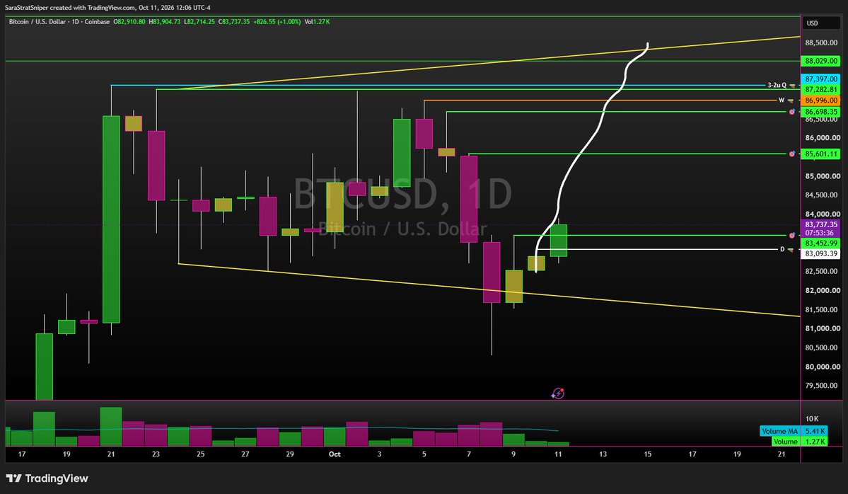Image resolution: width=848 pixels, height=494 pixels.
Task: Click the Volume MA legend label
Action: tap(780, 431)
